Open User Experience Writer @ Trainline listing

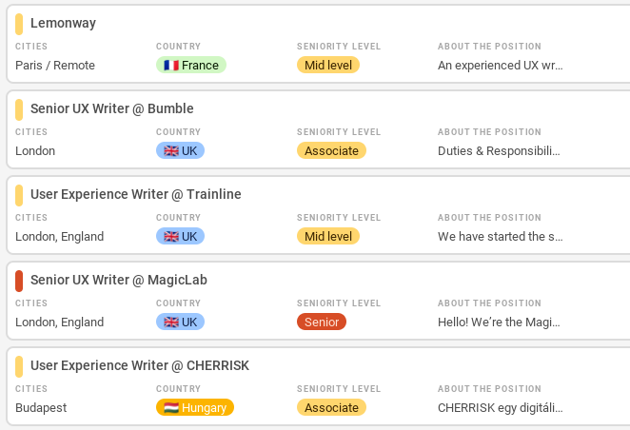(135, 194)
